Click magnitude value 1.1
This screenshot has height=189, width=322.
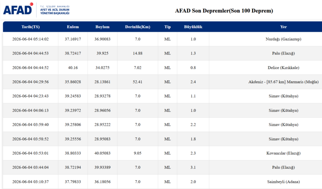click(193, 96)
